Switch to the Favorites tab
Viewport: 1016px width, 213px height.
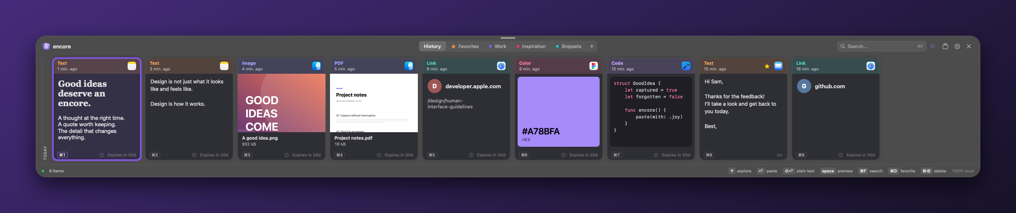coord(465,46)
